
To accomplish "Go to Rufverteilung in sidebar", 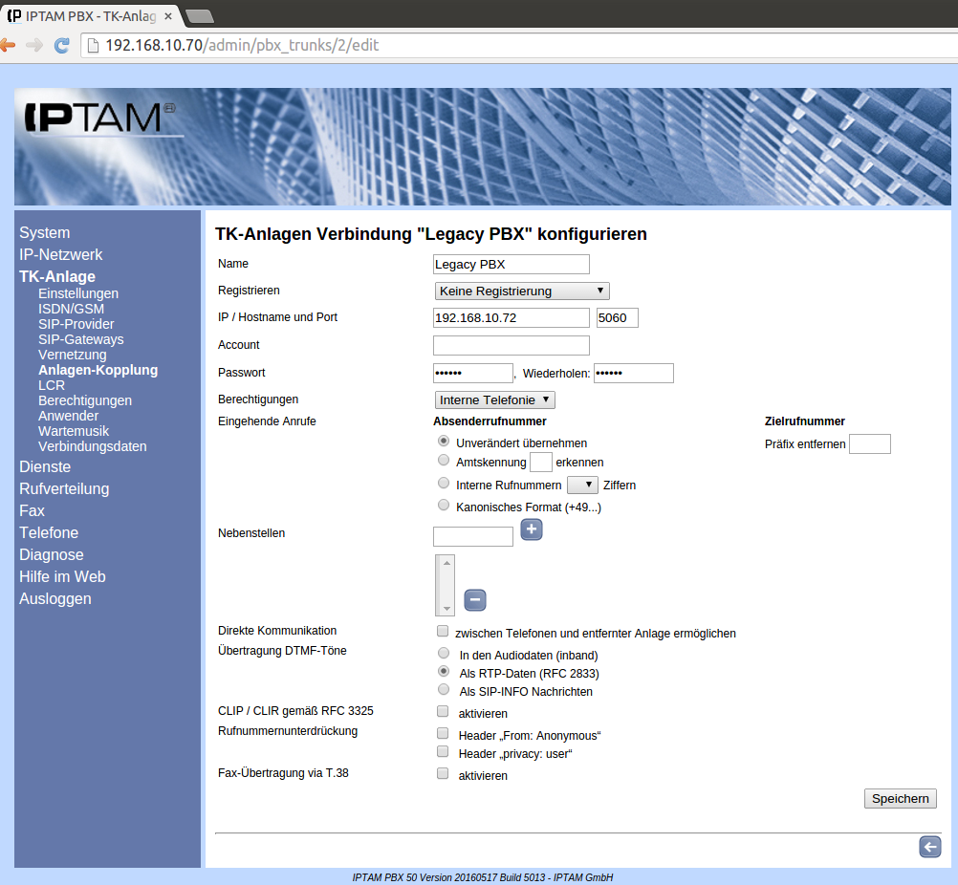I will click(x=64, y=488).
